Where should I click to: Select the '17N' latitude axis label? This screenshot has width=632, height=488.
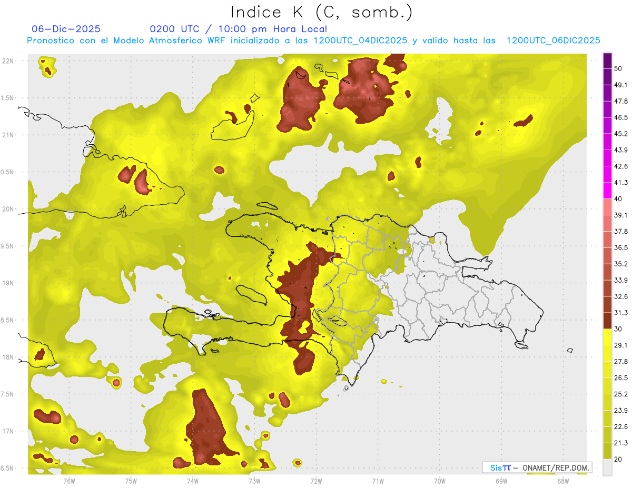[9, 431]
